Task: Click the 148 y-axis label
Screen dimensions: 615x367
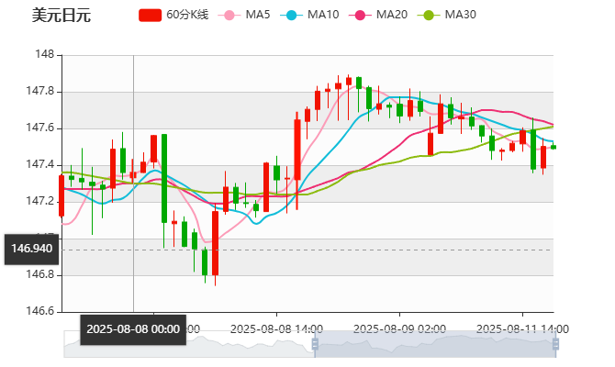Action: click(45, 54)
